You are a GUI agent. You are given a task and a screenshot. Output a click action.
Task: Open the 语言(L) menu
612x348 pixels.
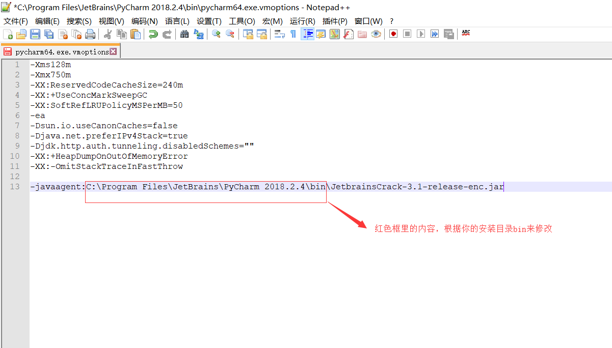coord(177,21)
